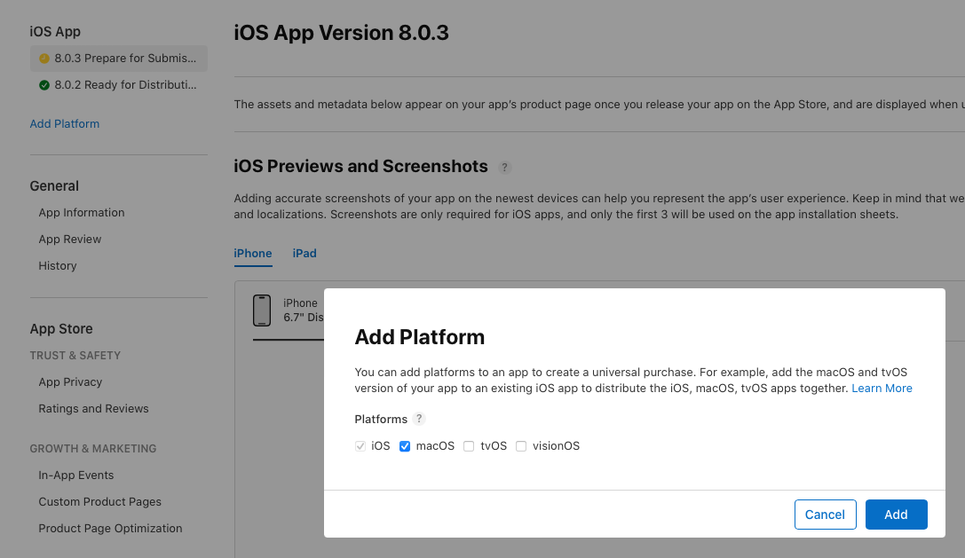The height and width of the screenshot is (558, 965).
Task: Open Product Page Optimization
Action: coord(110,529)
